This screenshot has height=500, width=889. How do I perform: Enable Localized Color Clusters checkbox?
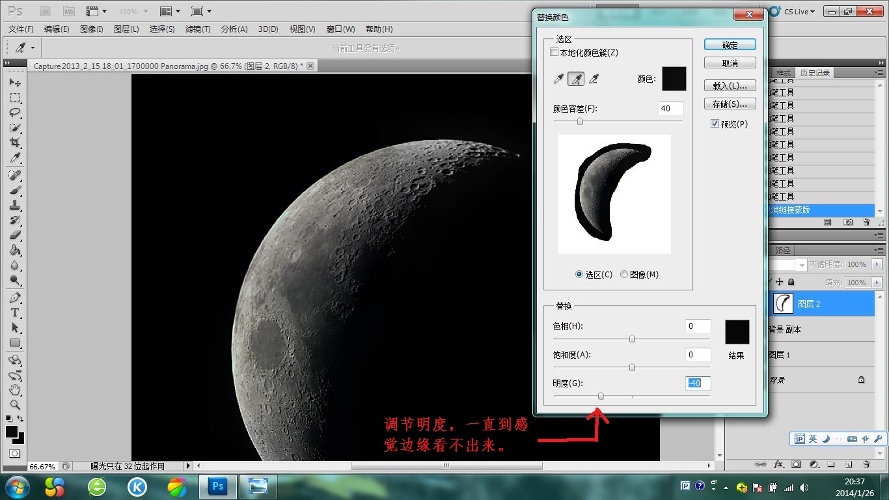pyautogui.click(x=554, y=52)
